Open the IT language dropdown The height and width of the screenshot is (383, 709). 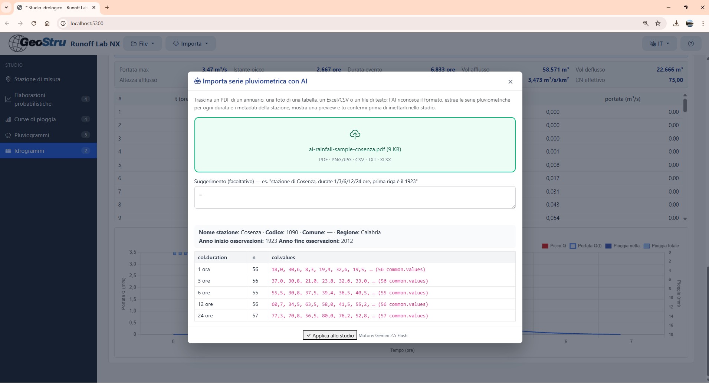659,44
